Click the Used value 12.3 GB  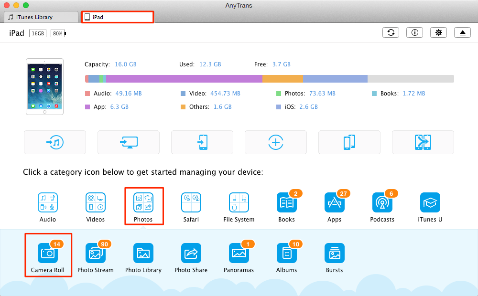click(x=210, y=64)
